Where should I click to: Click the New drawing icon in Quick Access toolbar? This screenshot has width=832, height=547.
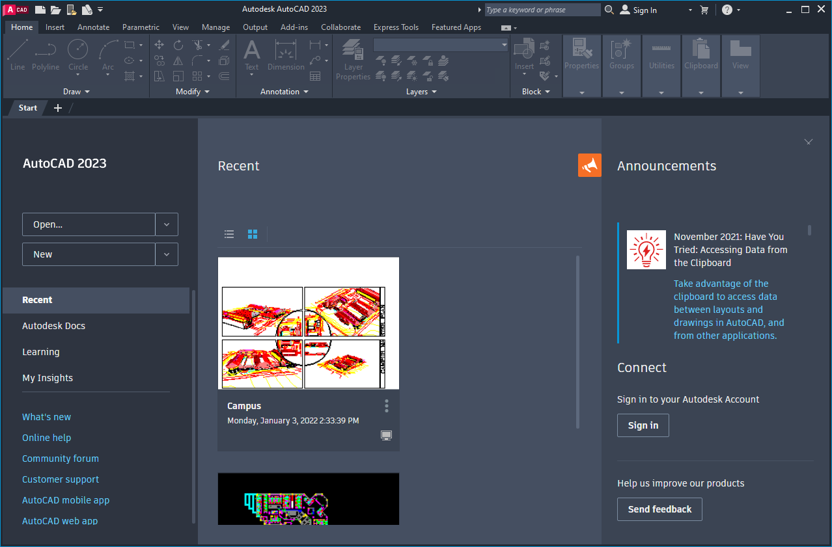[40, 10]
